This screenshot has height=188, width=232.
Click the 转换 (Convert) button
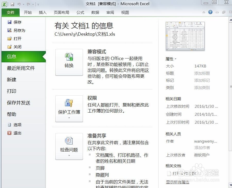point(69,62)
